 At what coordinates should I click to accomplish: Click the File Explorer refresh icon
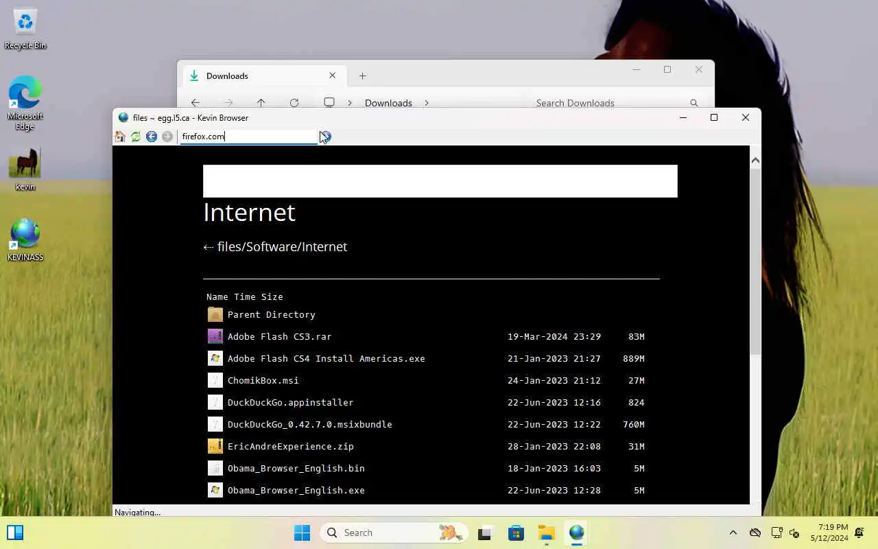click(x=294, y=103)
